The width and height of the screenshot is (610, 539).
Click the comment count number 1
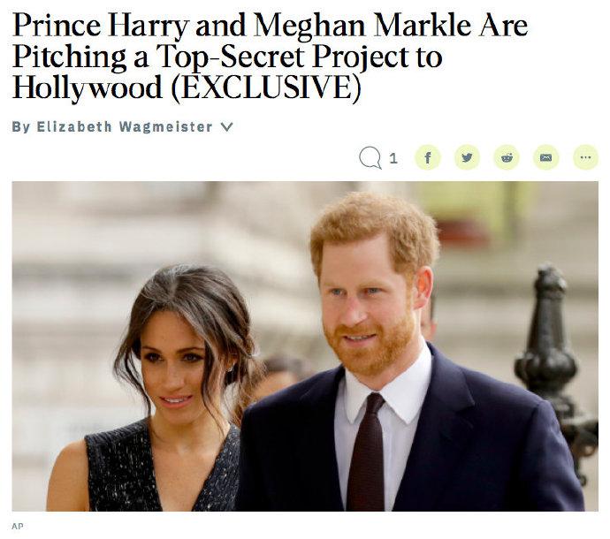point(393,158)
